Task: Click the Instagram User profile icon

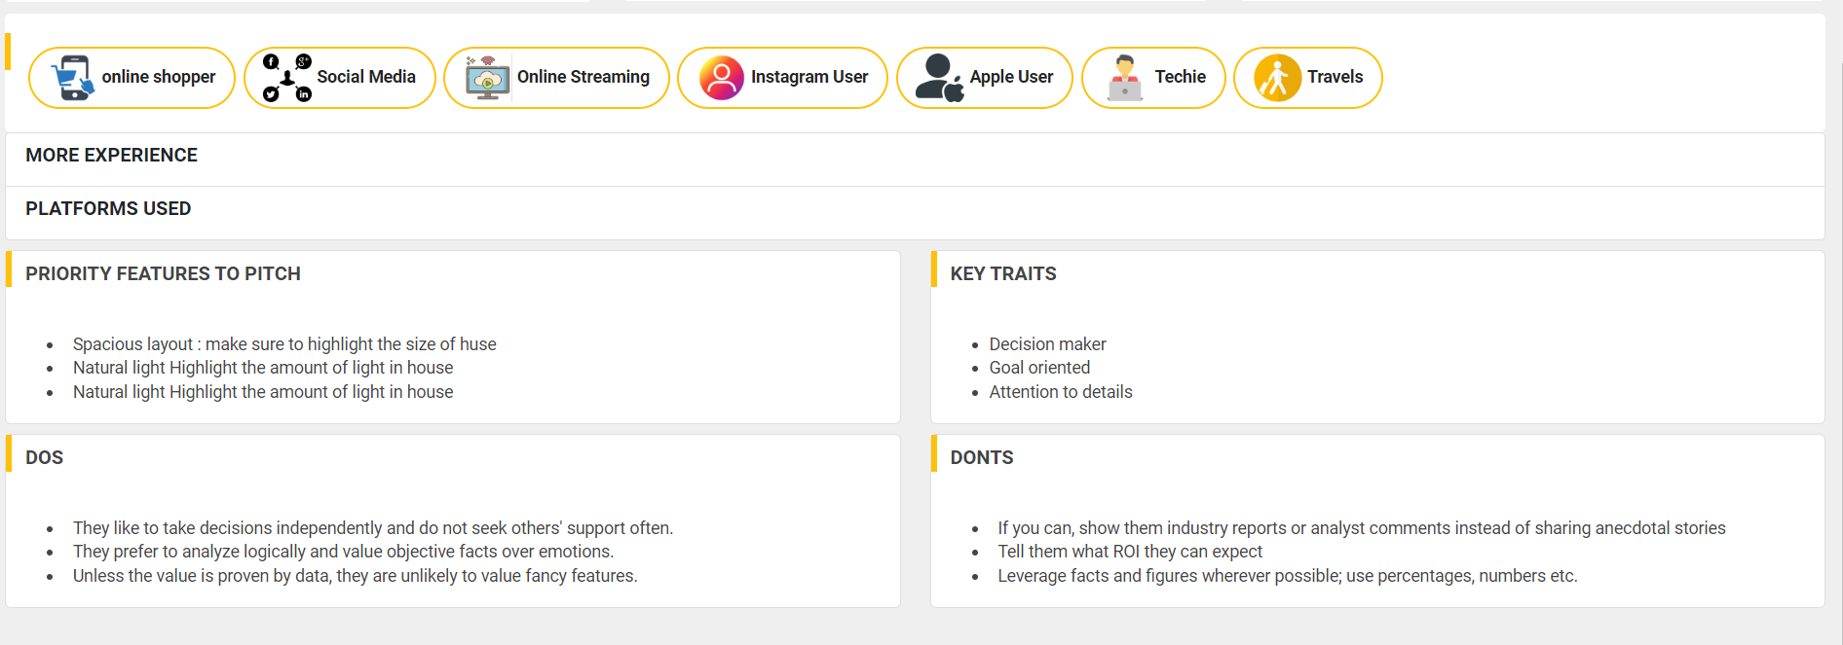Action: (x=722, y=78)
